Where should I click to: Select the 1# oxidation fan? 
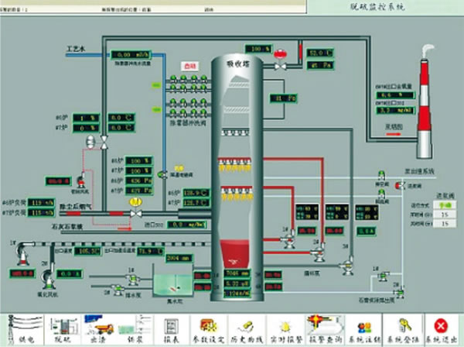[x=23, y=253]
